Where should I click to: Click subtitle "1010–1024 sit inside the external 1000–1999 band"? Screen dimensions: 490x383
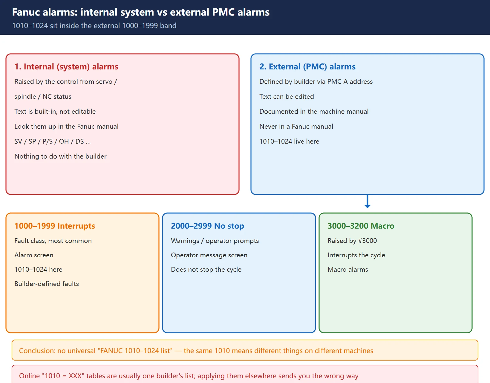[94, 26]
